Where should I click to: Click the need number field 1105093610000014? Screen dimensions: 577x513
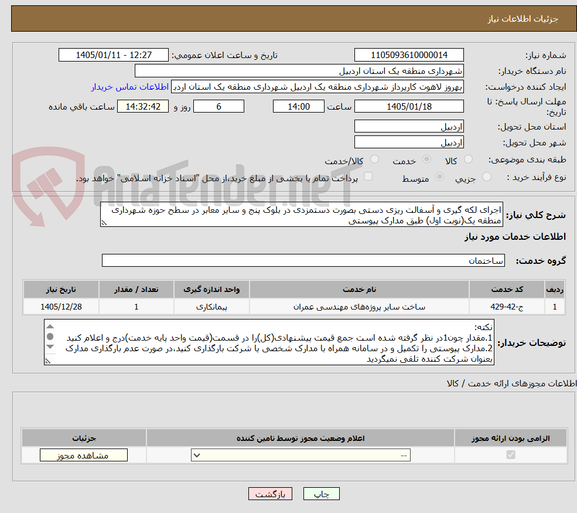tap(409, 55)
